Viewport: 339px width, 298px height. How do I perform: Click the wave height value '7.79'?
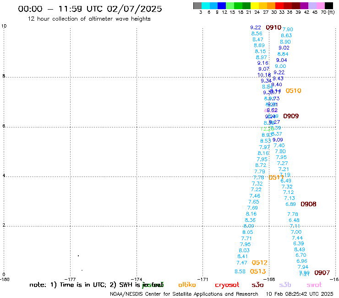pos(260,171)
